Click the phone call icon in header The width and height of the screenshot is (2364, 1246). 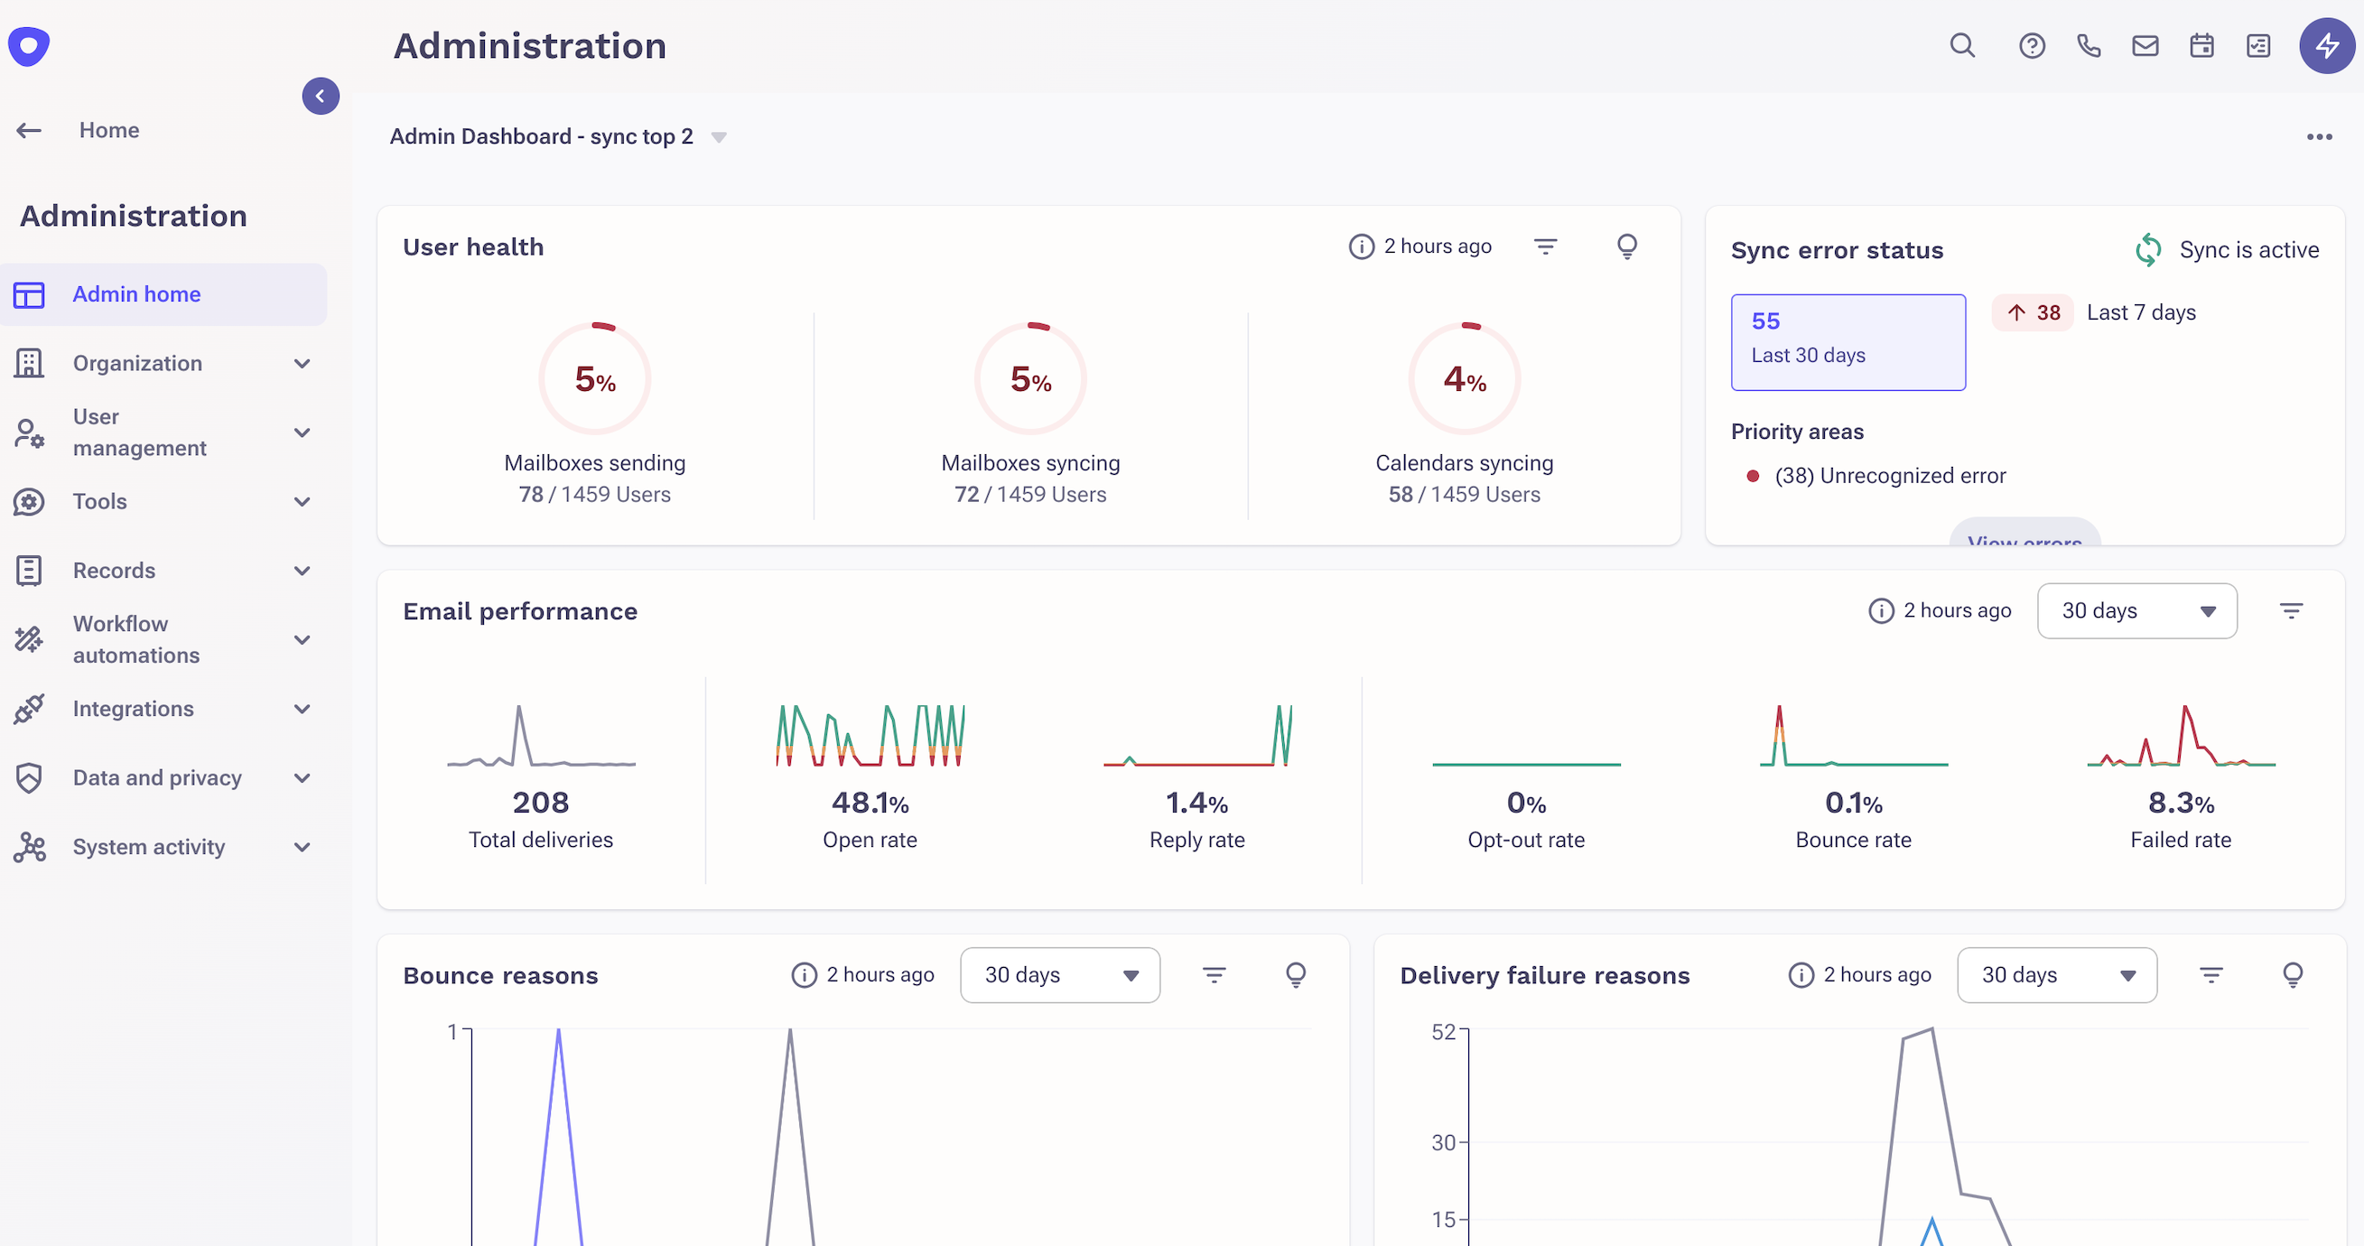[x=2089, y=45]
